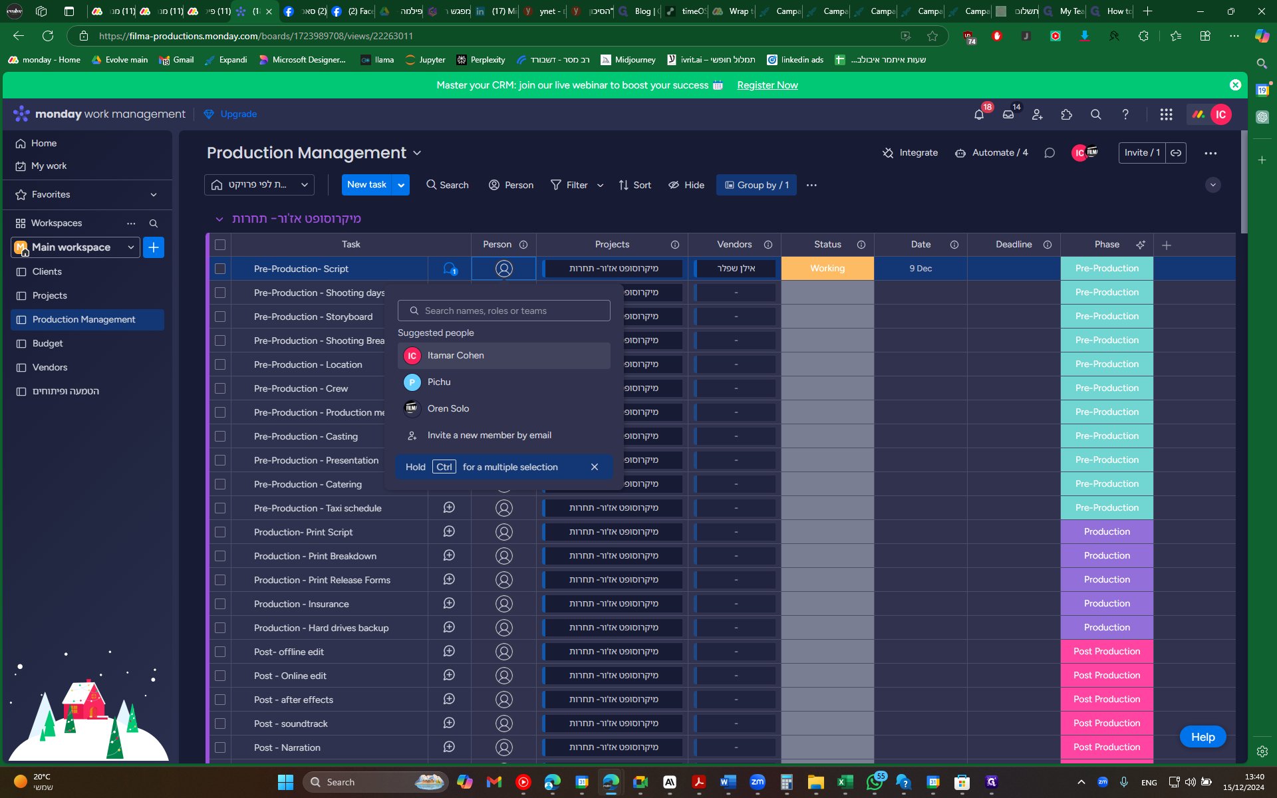This screenshot has width=1277, height=798.
Task: Add update to Post - Online edit row
Action: pos(449,675)
